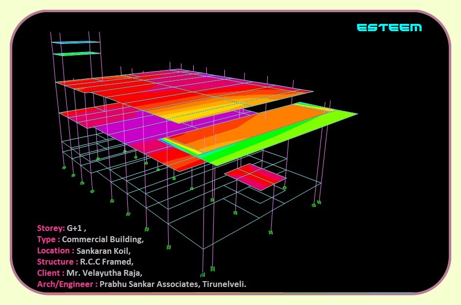This screenshot has height=305, width=461.
Task: Click the 'R.C.C Framed,' text
Action: coord(107,262)
